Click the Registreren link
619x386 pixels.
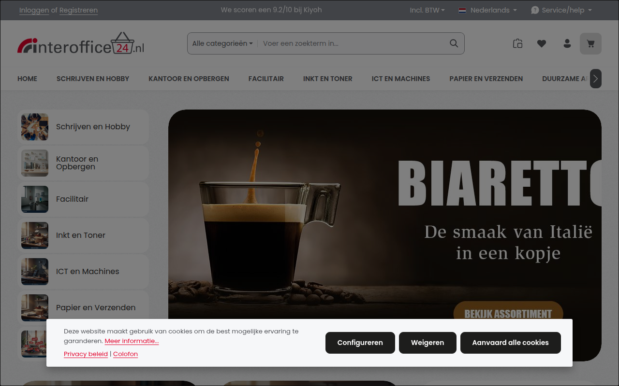(78, 10)
